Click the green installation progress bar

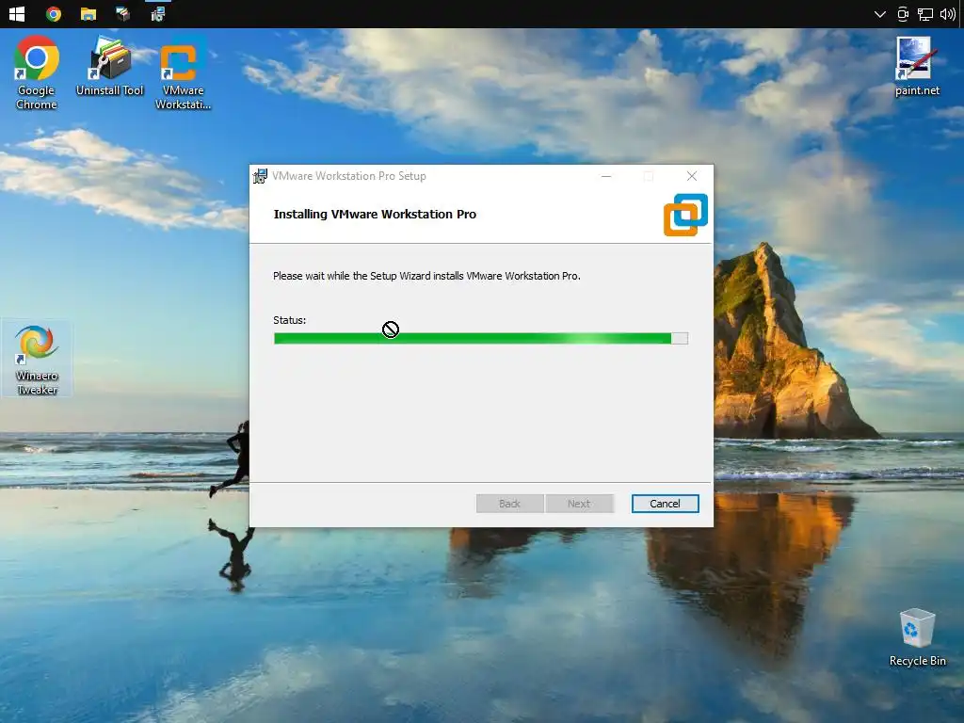tap(481, 338)
